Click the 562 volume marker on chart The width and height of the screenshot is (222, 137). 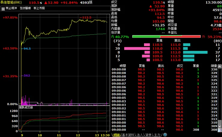pos(26,76)
